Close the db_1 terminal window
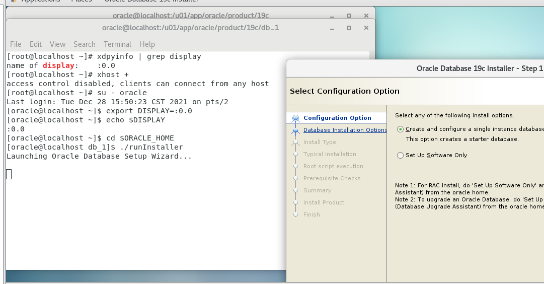544x284 pixels. point(366,28)
